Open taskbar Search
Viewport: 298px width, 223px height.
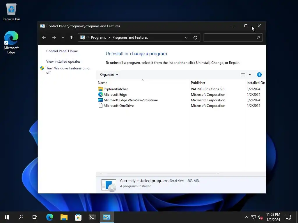(21, 217)
